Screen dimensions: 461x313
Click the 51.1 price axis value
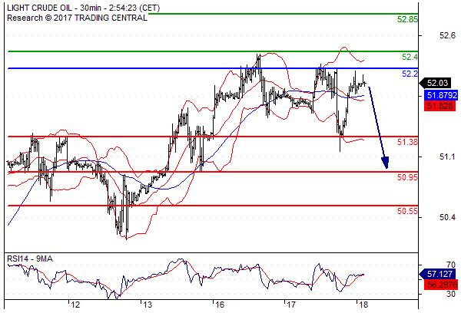pyautogui.click(x=448, y=157)
